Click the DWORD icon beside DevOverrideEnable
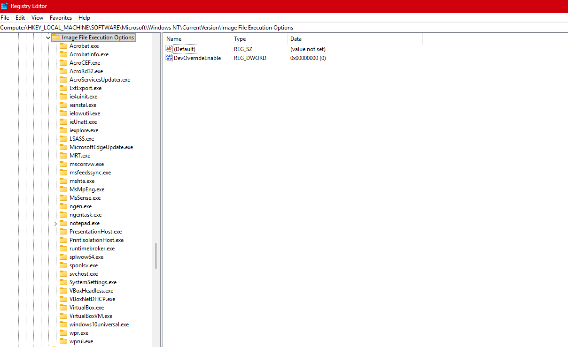 click(x=169, y=58)
